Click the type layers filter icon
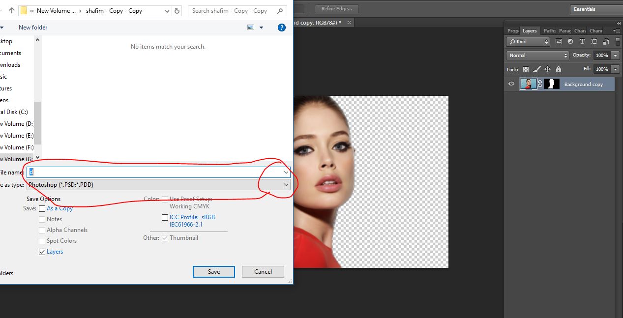Image resolution: width=623 pixels, height=318 pixels. coord(582,42)
